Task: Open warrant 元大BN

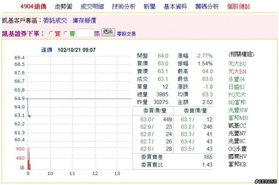Action: click(237, 71)
